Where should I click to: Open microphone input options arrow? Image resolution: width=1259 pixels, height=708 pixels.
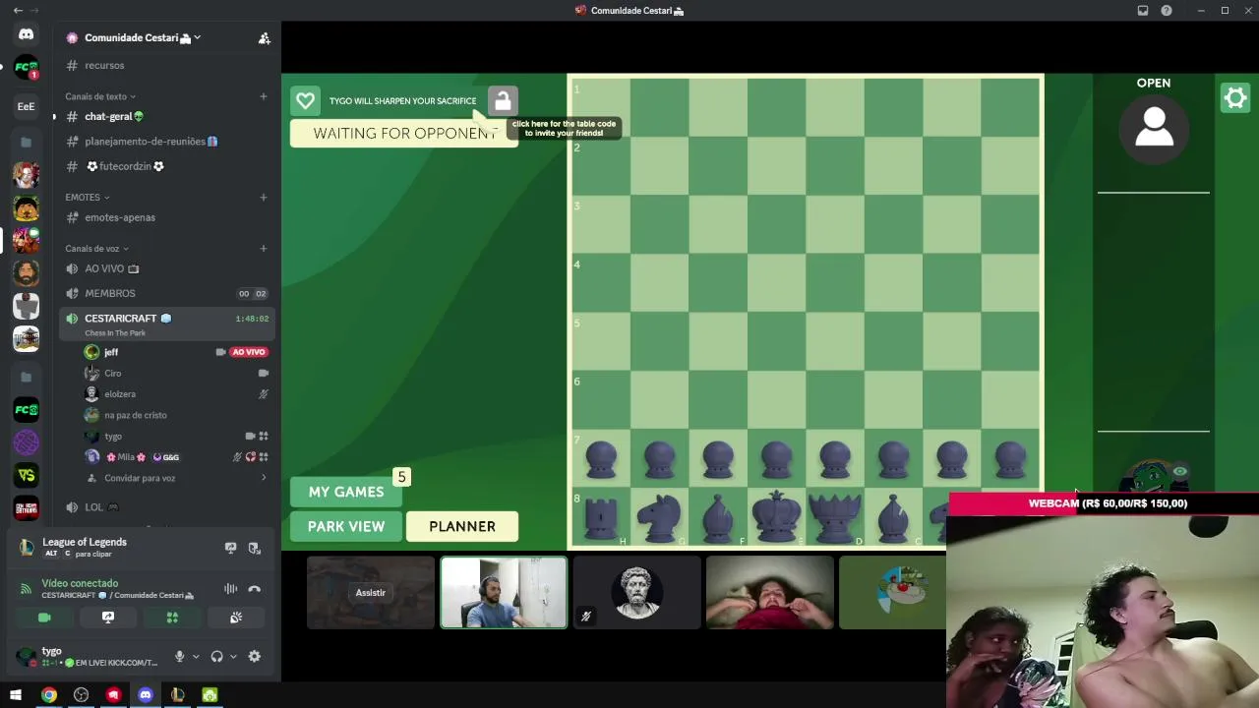tap(196, 657)
